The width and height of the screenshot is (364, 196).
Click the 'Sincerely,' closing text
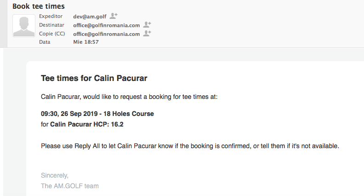pyautogui.click(x=55, y=176)
